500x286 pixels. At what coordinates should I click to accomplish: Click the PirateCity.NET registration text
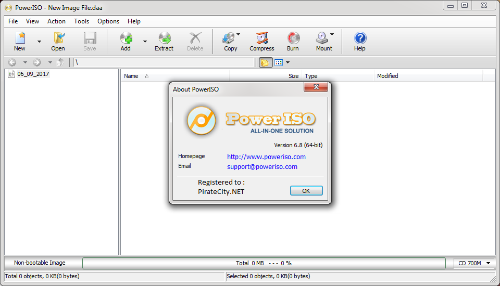221,192
